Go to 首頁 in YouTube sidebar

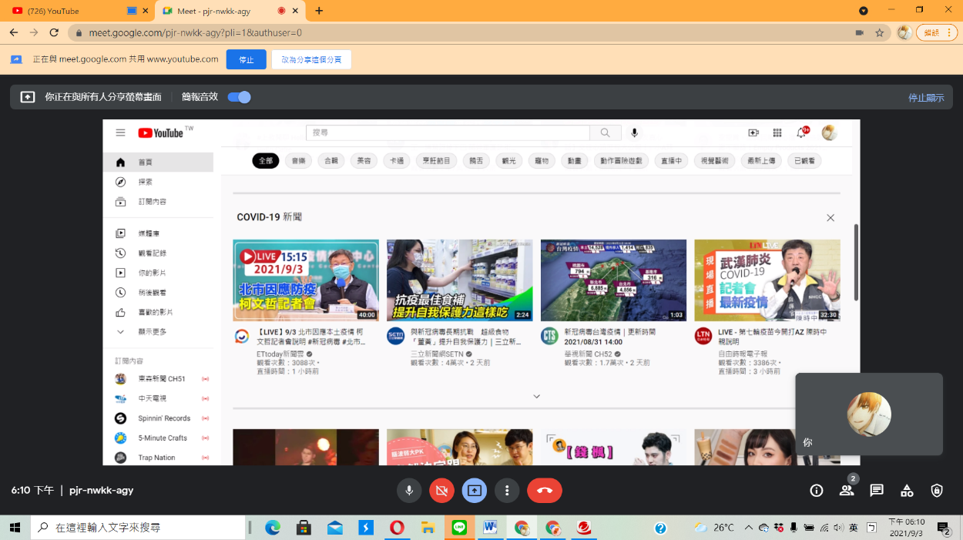(x=159, y=163)
